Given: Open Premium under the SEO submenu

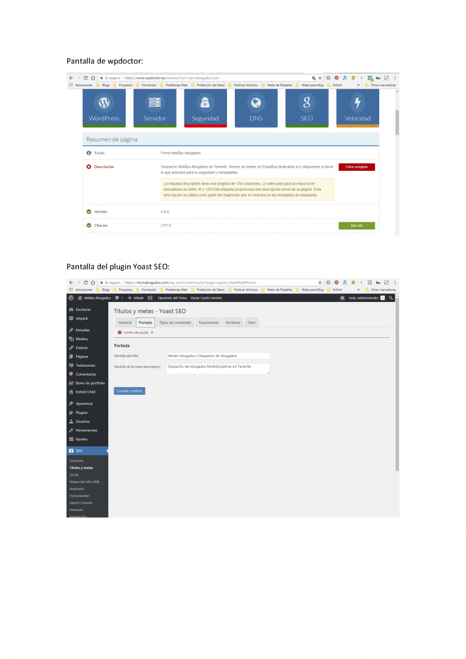Looking at the screenshot, I should [76, 510].
